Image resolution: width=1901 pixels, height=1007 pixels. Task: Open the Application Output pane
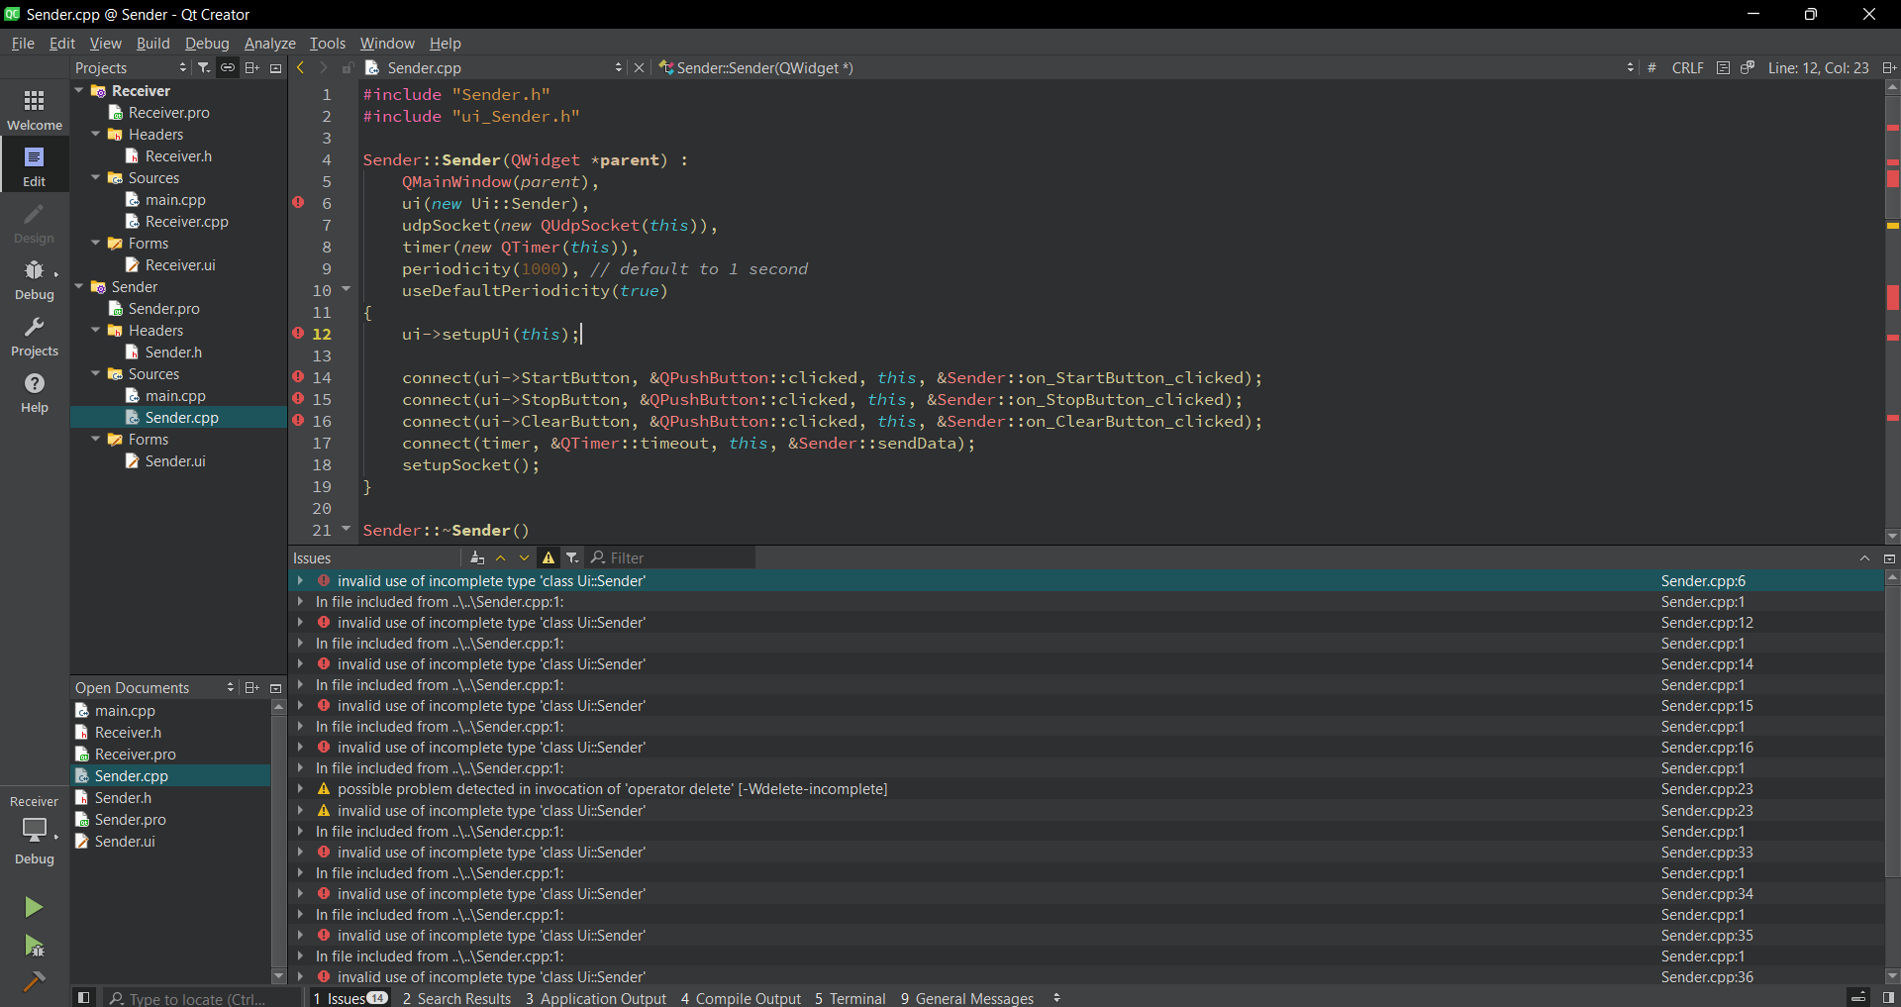pos(596,998)
